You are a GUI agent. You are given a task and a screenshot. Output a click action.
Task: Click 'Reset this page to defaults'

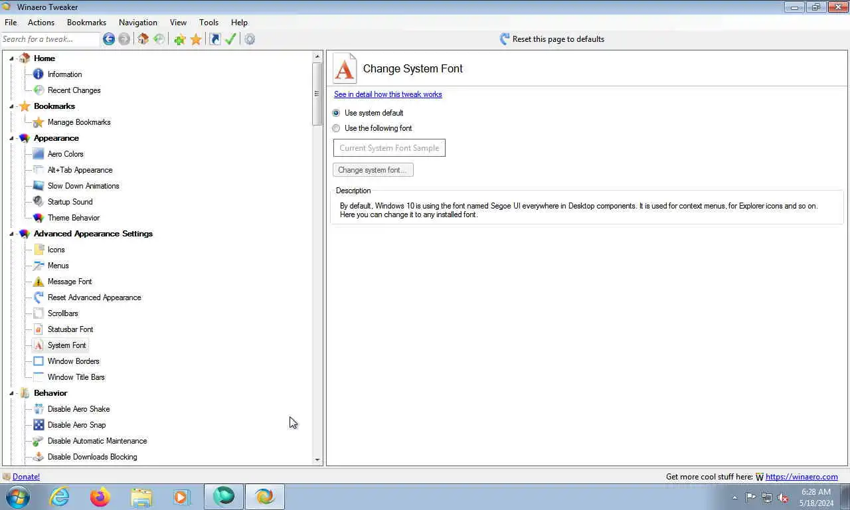(552, 39)
